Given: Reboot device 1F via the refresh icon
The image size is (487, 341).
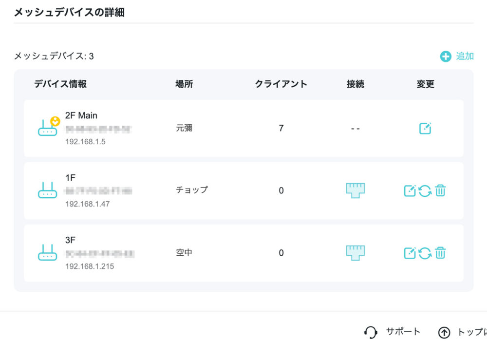Looking at the screenshot, I should [425, 190].
